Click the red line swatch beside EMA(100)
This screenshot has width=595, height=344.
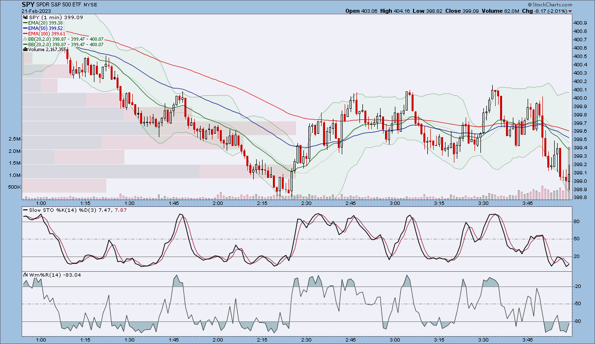point(25,33)
